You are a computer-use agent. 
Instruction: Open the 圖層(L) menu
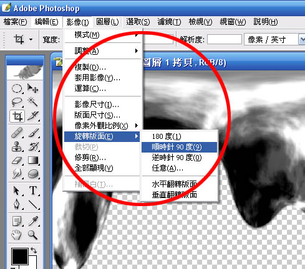click(107, 22)
